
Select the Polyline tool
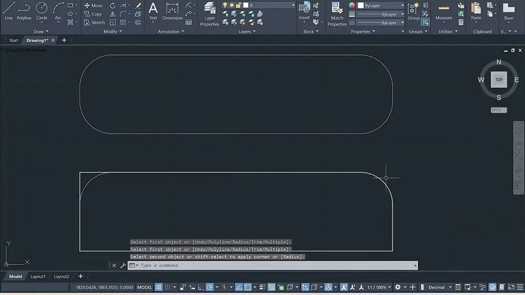[24, 10]
